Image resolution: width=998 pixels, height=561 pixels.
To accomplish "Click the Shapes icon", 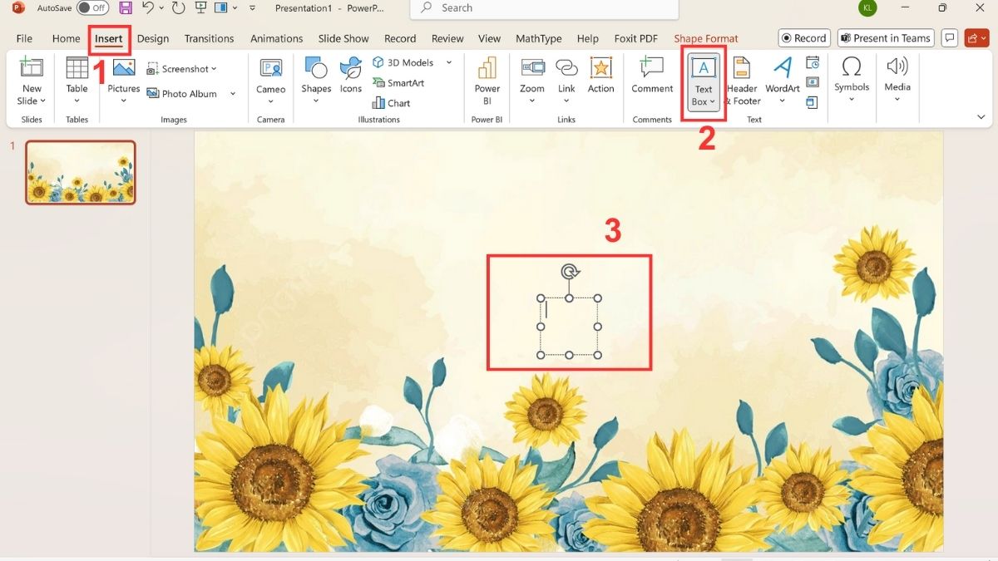I will coord(316,68).
